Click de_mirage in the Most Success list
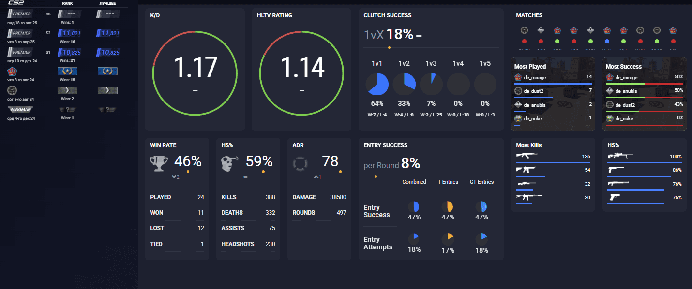 [x=627, y=77]
